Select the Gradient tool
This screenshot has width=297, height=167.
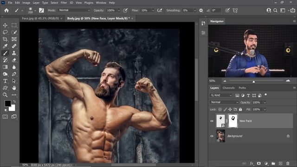(x=5, y=67)
